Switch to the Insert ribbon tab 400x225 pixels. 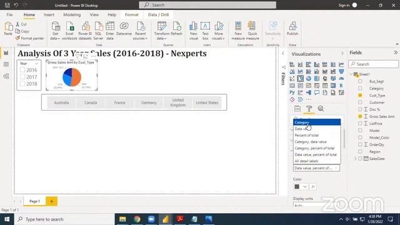49,15
